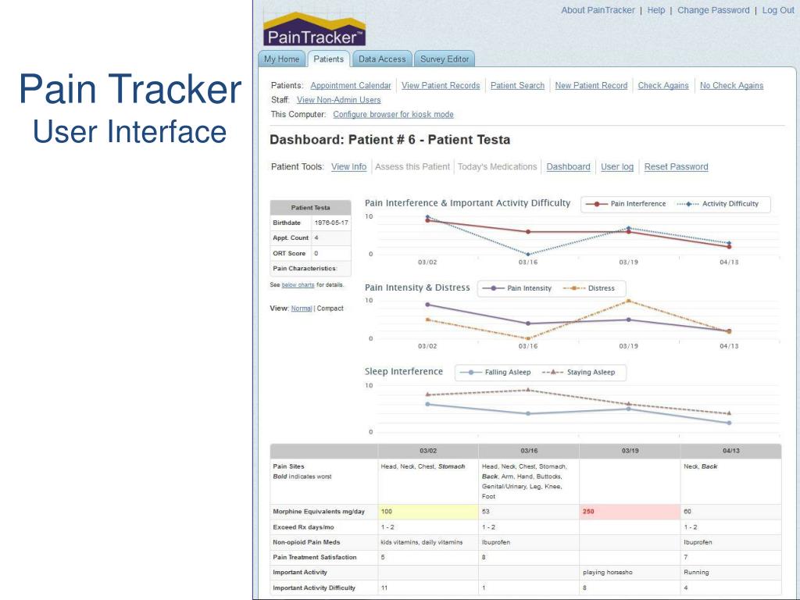Open View Non-Admin Users link
This screenshot has width=800, height=600.
coord(339,100)
